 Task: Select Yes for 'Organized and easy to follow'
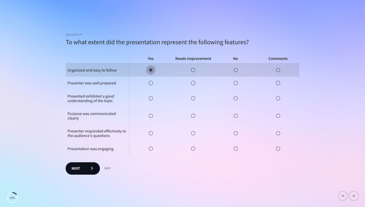(151, 70)
